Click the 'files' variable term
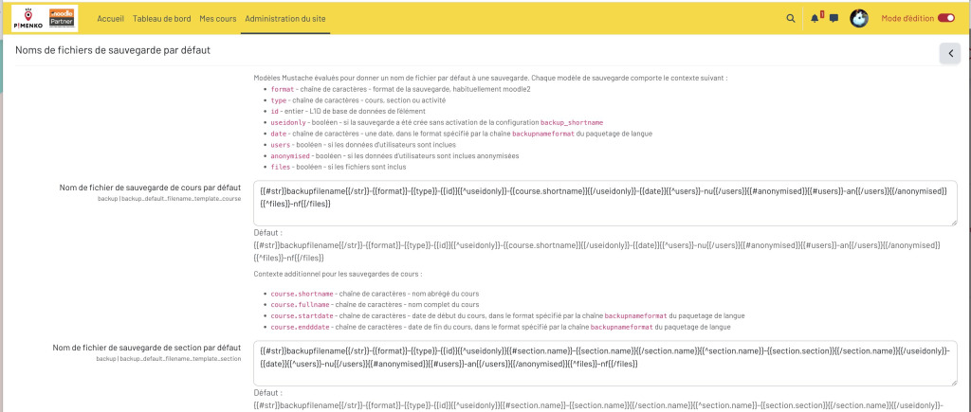Screen dimensions: 971x412 point(280,167)
